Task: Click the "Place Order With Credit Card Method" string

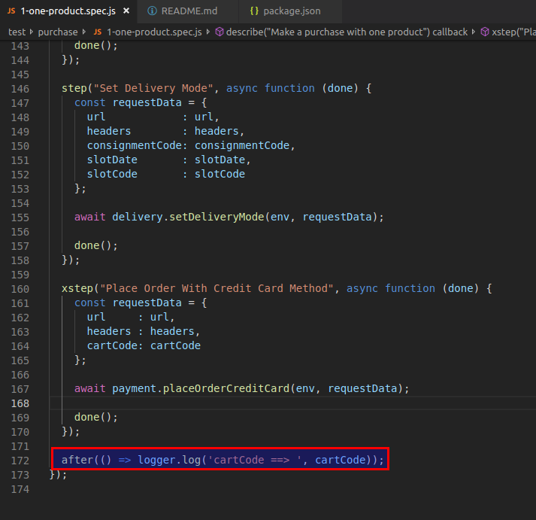Action: click(217, 288)
